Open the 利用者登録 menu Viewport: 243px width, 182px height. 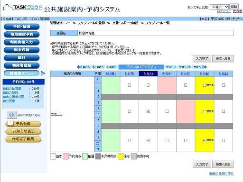[22, 65]
